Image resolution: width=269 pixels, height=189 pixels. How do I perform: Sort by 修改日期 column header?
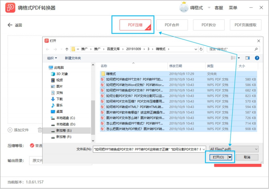point(176,66)
